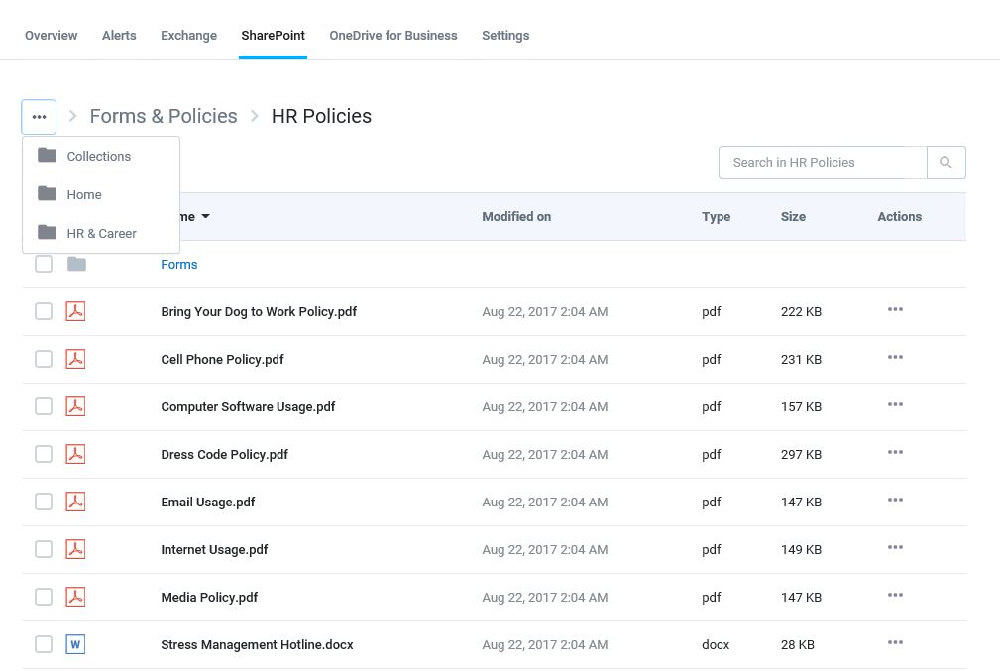1000x671 pixels.
Task: Click folder icon next to Home
Action: 48,193
